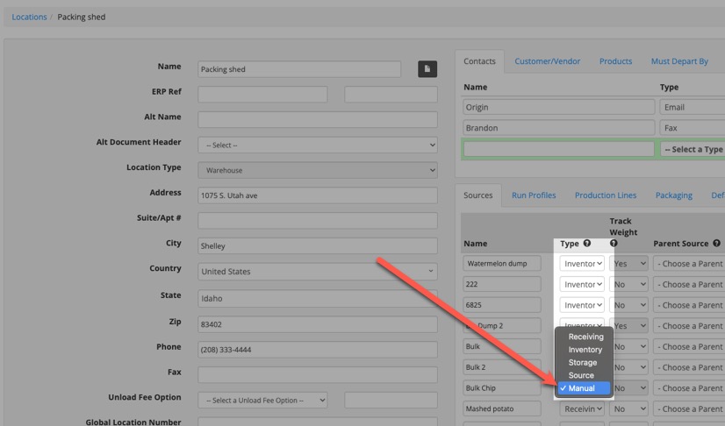The height and width of the screenshot is (426, 725).
Task: Expand the Country dropdown
Action: click(317, 272)
